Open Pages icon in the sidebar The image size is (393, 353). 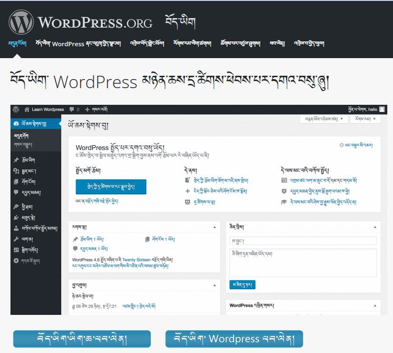click(16, 182)
